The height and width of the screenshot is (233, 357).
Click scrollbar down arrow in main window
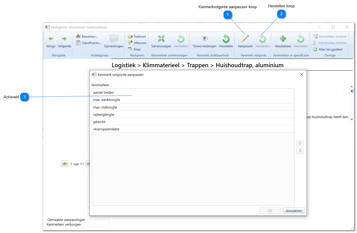coord(352,120)
